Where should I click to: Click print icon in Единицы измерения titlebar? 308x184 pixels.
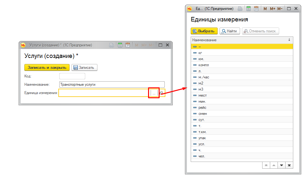[x=240, y=9]
